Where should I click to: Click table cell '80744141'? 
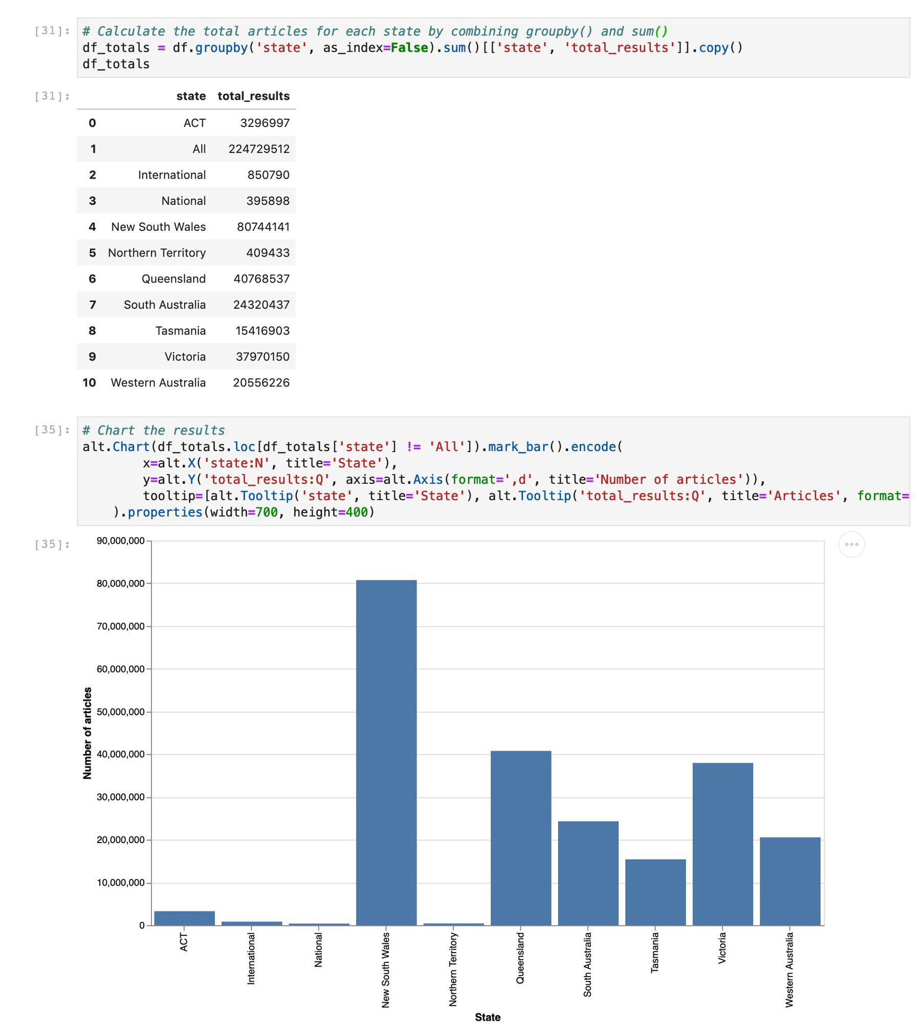263,227
